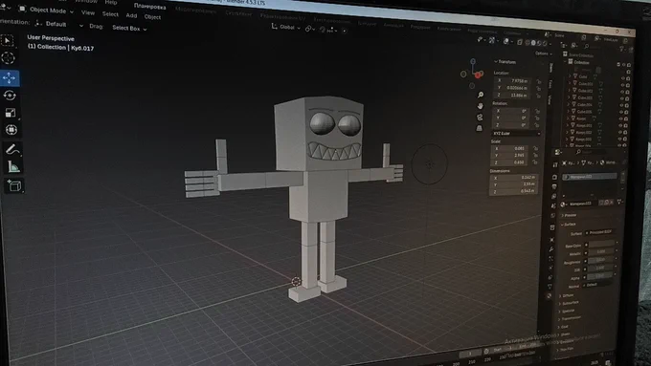Switch to the Планировка workspace tab
The image size is (651, 366).
click(150, 7)
